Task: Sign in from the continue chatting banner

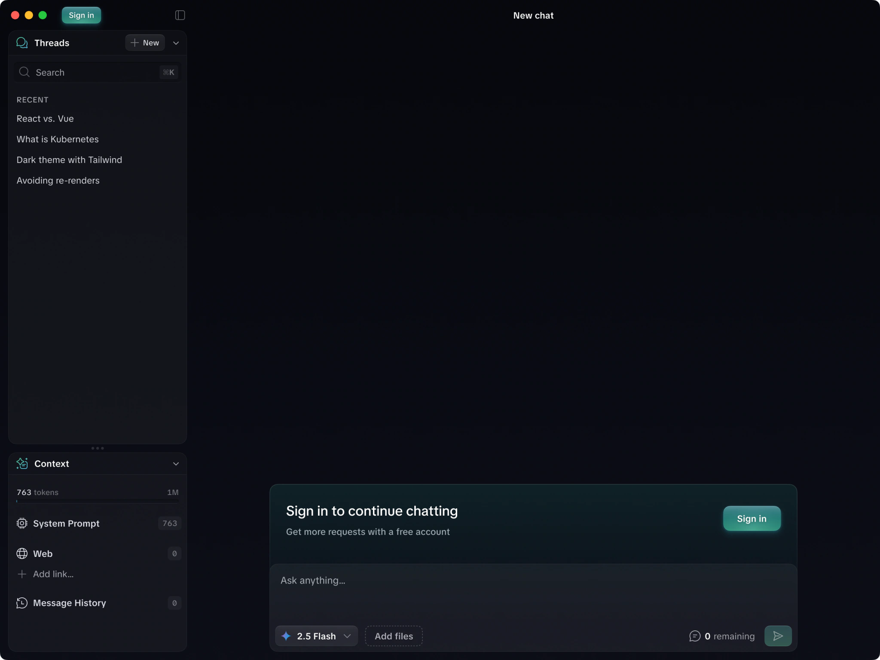Action: (751, 518)
